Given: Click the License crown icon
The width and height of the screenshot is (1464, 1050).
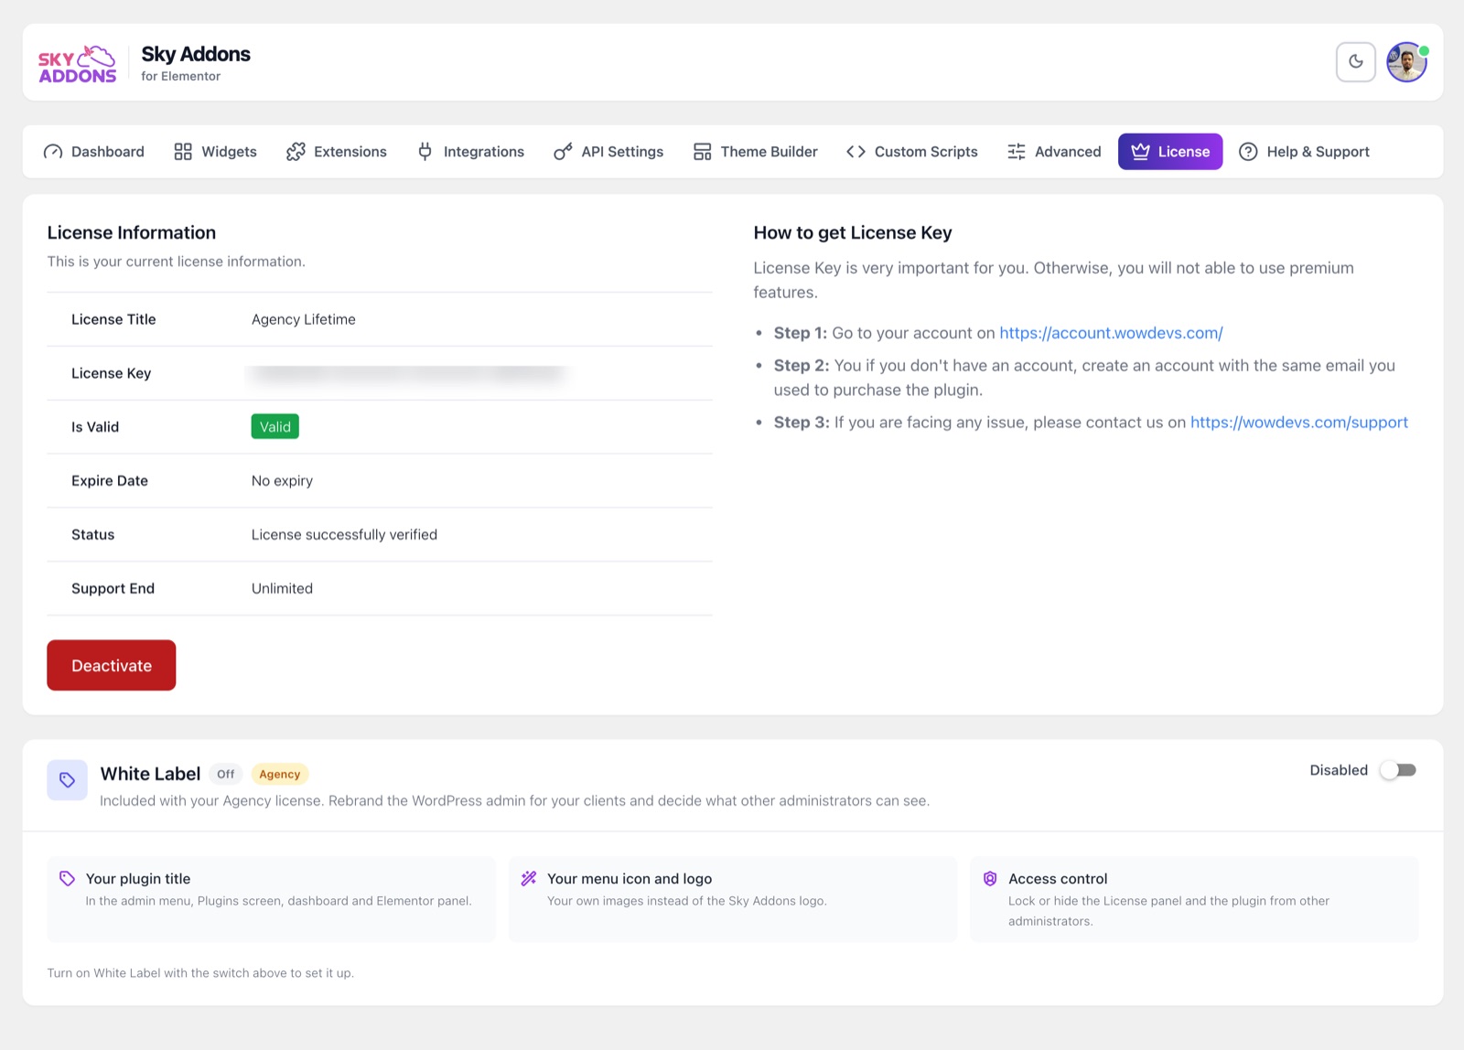Looking at the screenshot, I should coord(1140,152).
